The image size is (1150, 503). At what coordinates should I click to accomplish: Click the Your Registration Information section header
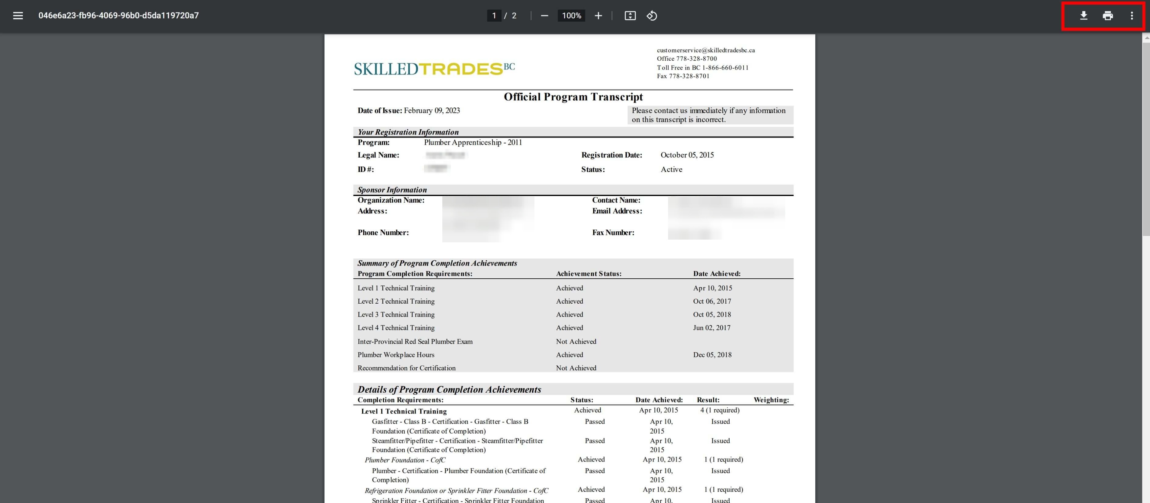(408, 132)
